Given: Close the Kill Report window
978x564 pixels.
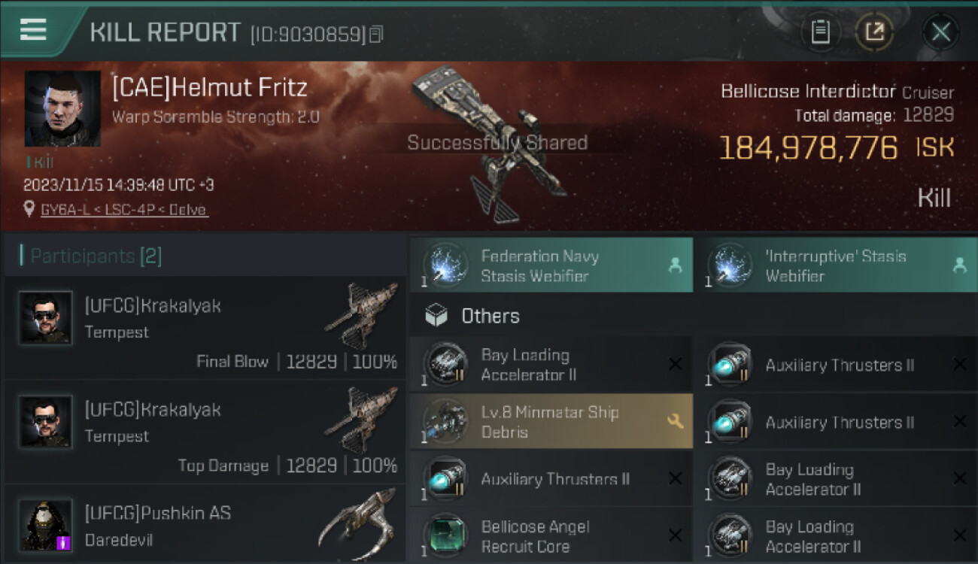Looking at the screenshot, I should (940, 32).
